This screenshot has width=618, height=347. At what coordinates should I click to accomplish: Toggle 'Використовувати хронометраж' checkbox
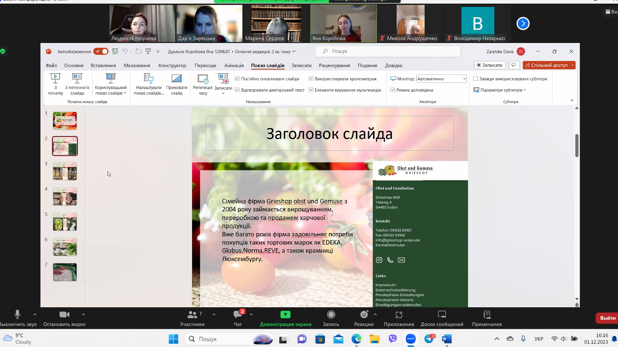pyautogui.click(x=311, y=79)
